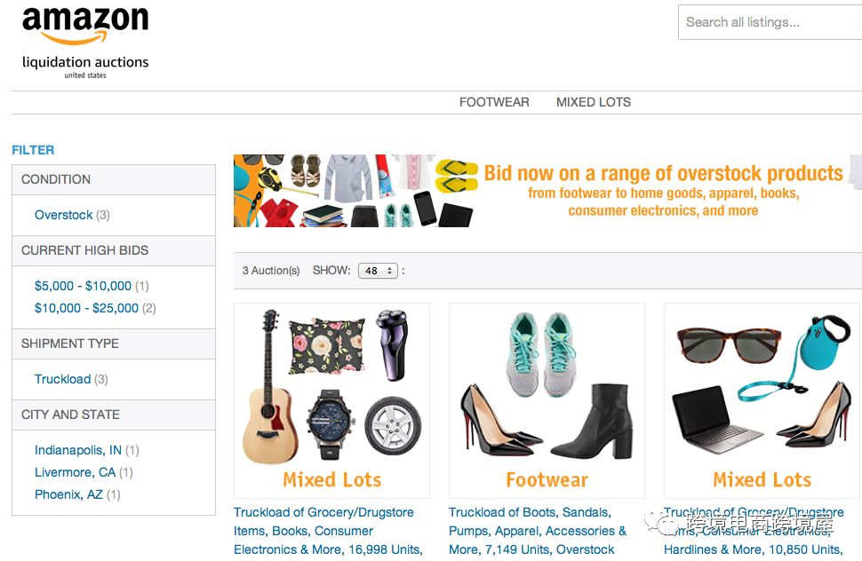Filter by Overstock condition
The height and width of the screenshot is (561, 862).
pyautogui.click(x=63, y=215)
